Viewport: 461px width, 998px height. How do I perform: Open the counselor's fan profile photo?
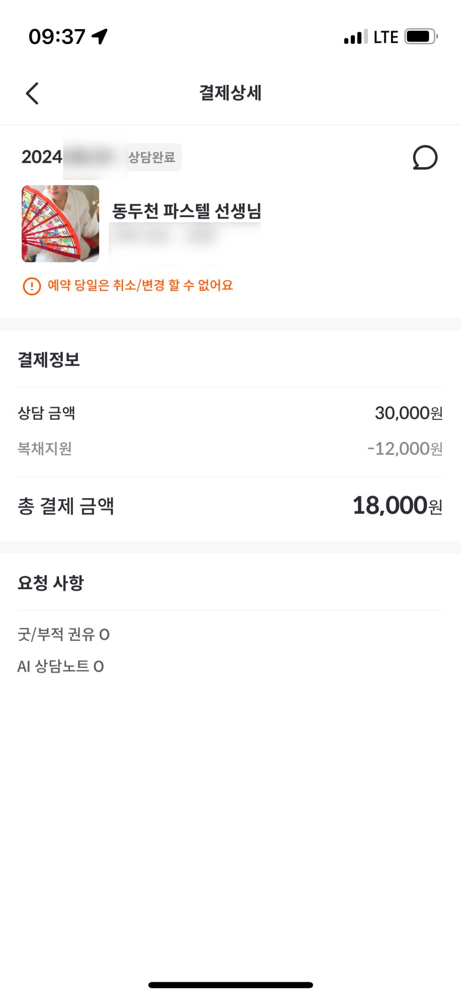click(x=60, y=224)
